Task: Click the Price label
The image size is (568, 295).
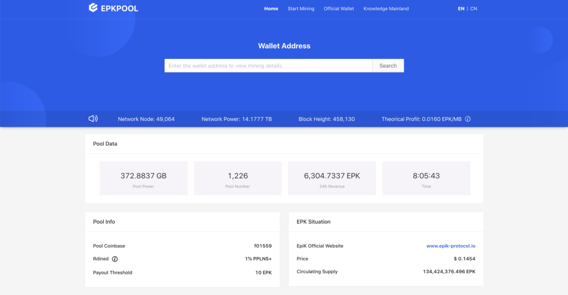Action: [302, 259]
